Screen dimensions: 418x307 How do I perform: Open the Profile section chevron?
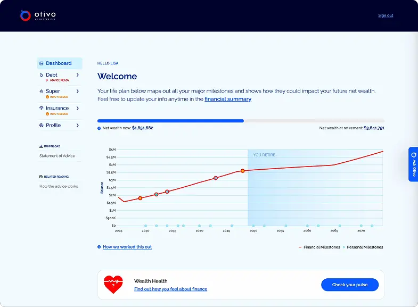tap(78, 126)
